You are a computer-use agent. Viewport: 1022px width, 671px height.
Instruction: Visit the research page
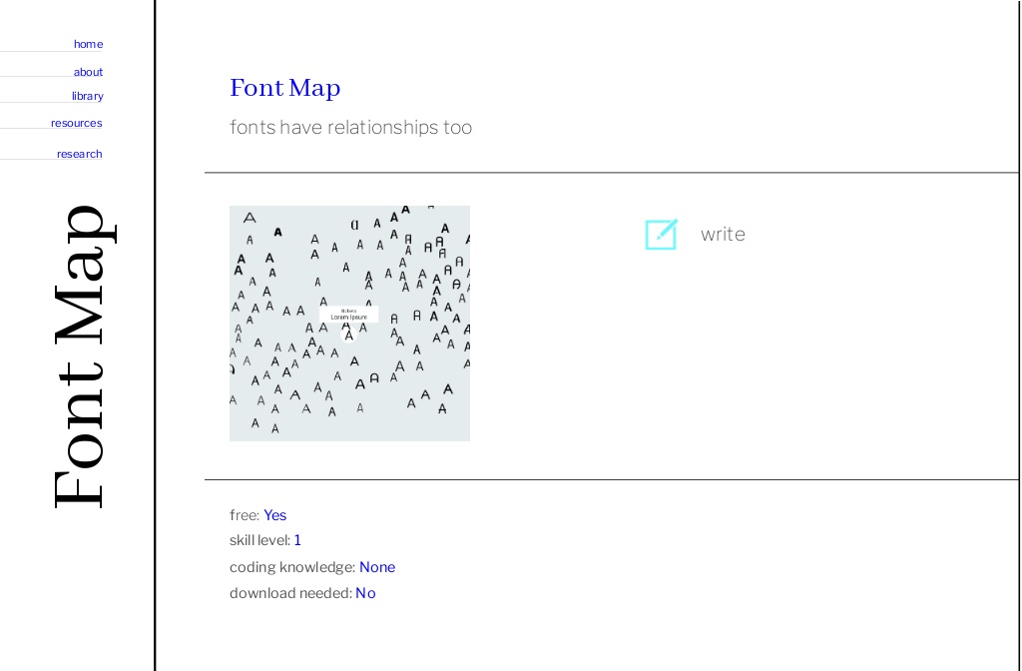click(x=79, y=154)
